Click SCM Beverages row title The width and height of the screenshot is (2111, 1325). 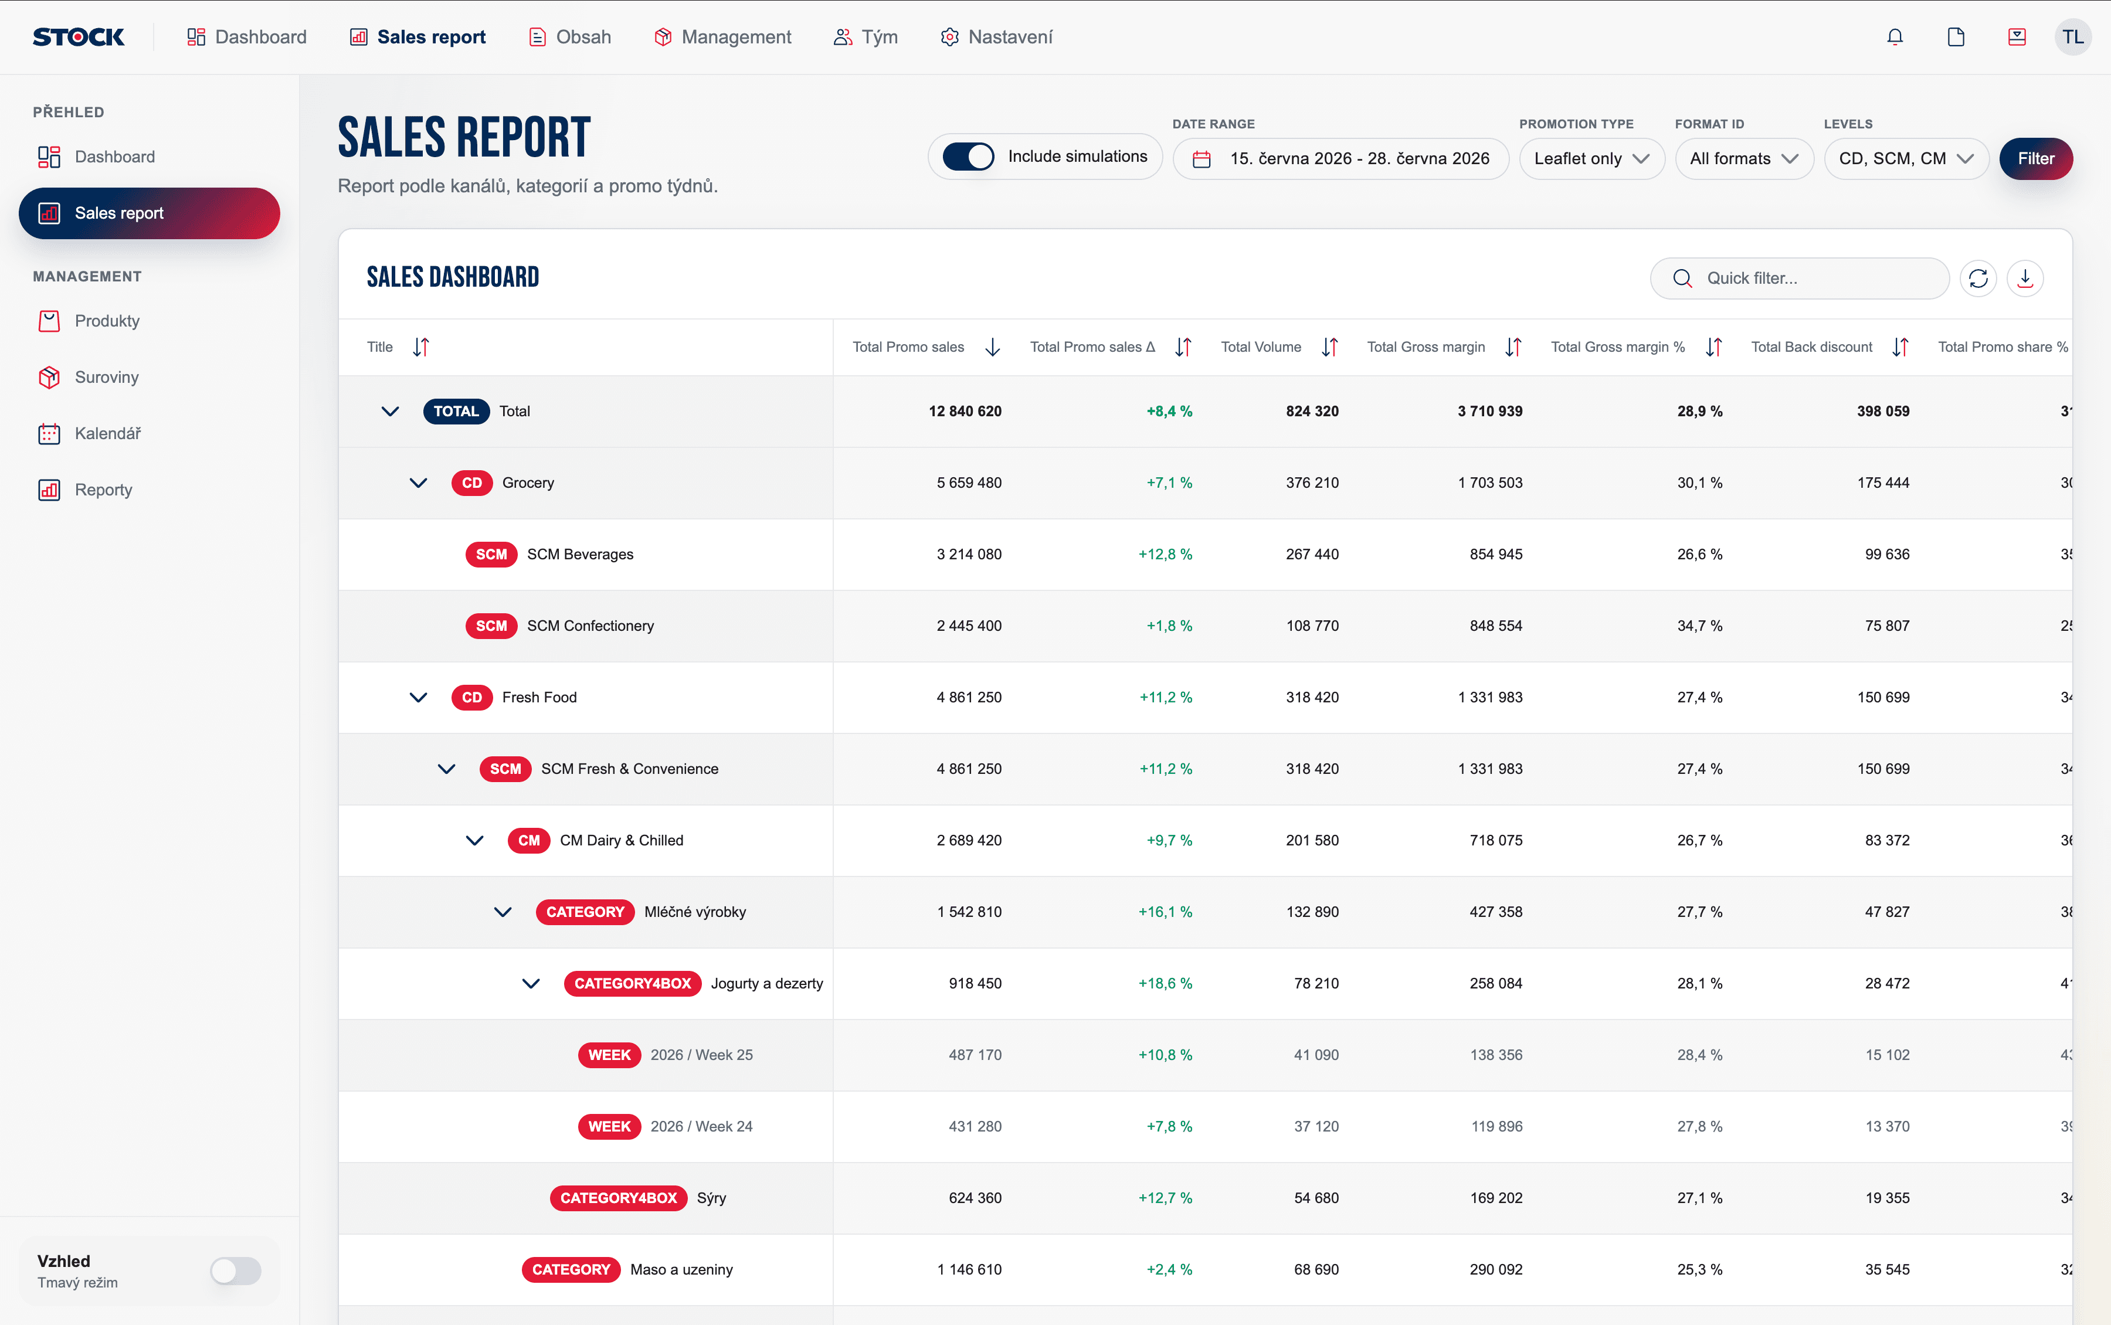coord(580,555)
